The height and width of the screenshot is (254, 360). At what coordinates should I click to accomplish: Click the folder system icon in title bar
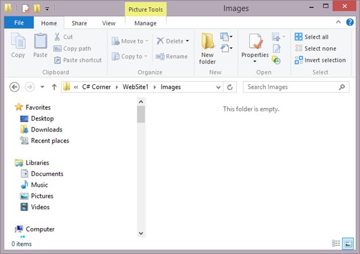tap(8, 8)
